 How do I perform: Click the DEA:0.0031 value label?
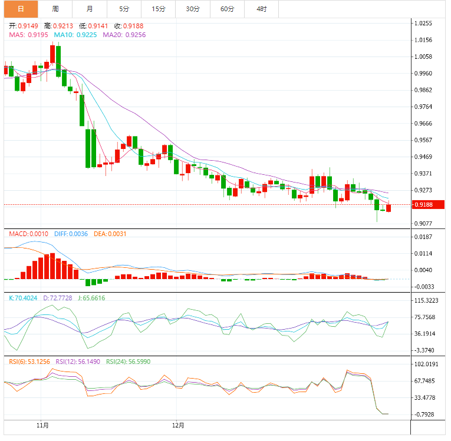tap(110, 234)
